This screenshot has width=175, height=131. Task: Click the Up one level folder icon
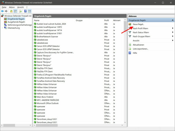pos(11,11)
